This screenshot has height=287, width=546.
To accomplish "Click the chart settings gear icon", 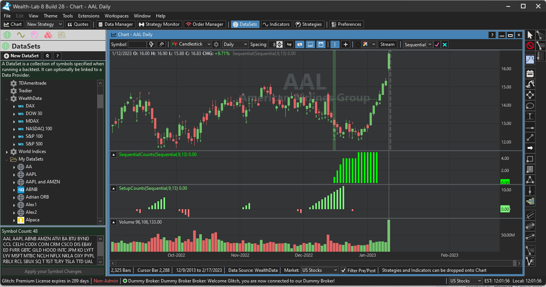I will point(216,44).
